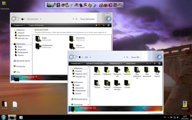This screenshot has height=120, width=192.
Task: Open the Компьютер desktop icon
Action: tap(5, 5)
